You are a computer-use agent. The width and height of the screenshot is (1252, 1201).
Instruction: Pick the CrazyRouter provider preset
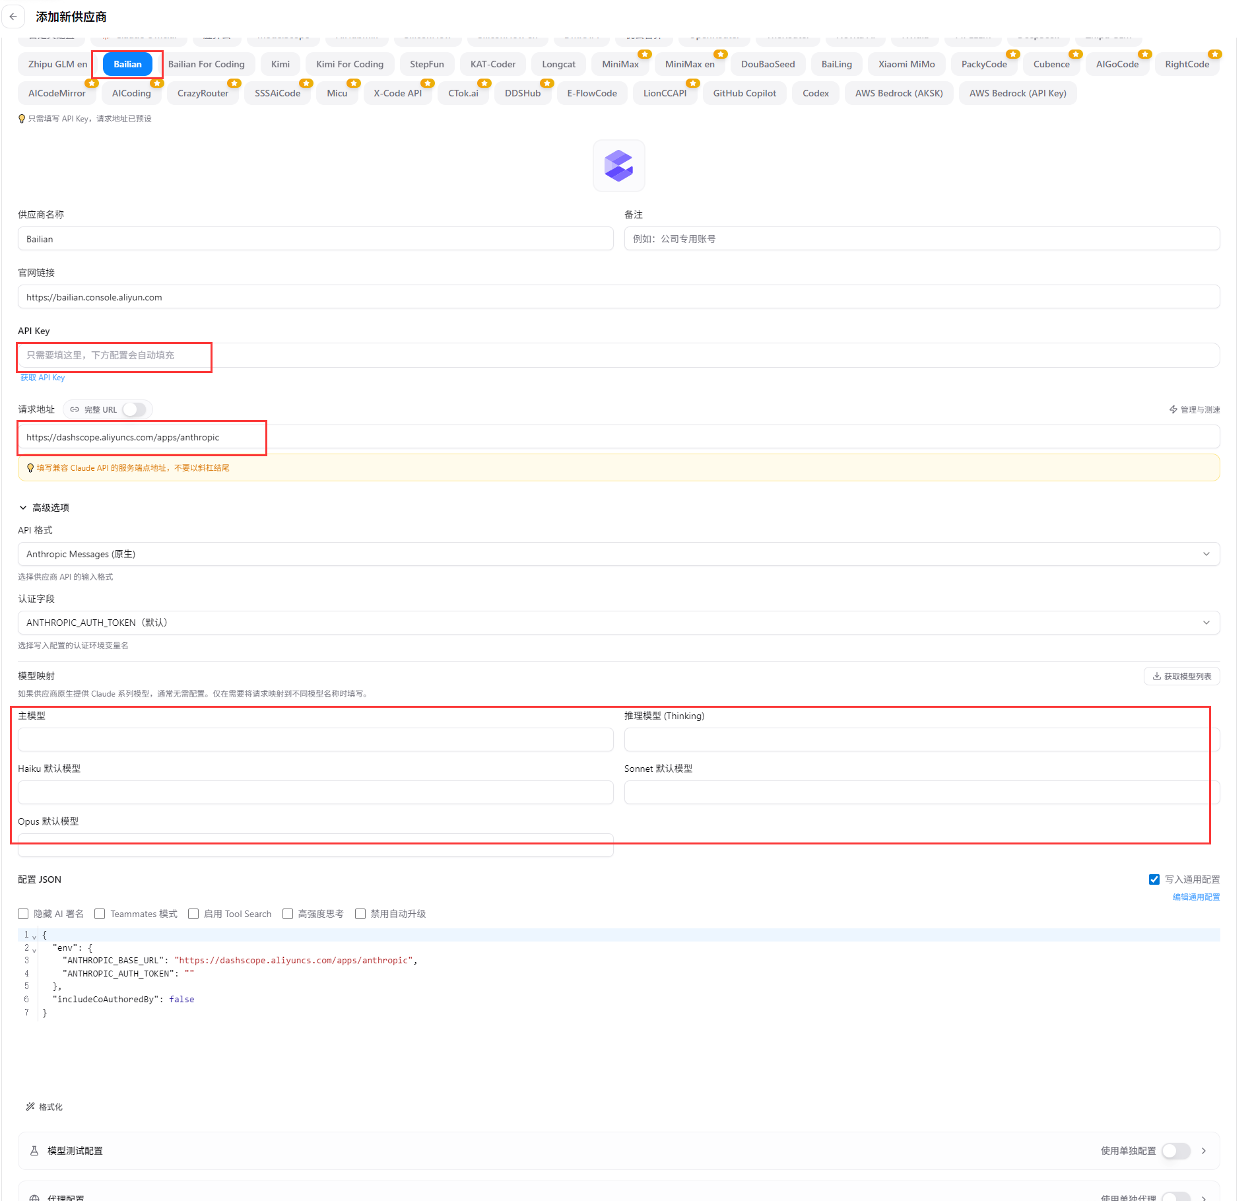coord(203,93)
